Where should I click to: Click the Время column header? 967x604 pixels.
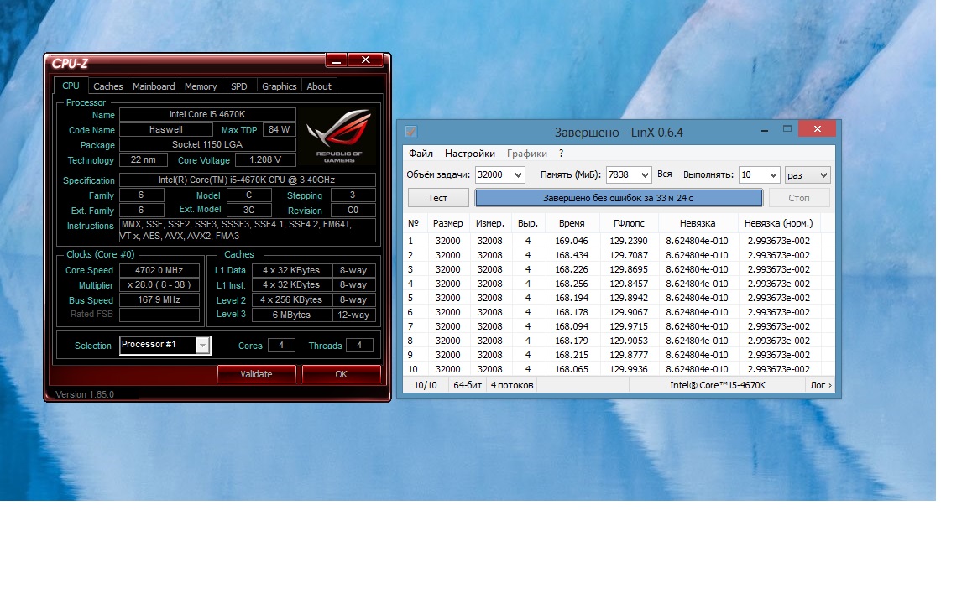(x=572, y=223)
